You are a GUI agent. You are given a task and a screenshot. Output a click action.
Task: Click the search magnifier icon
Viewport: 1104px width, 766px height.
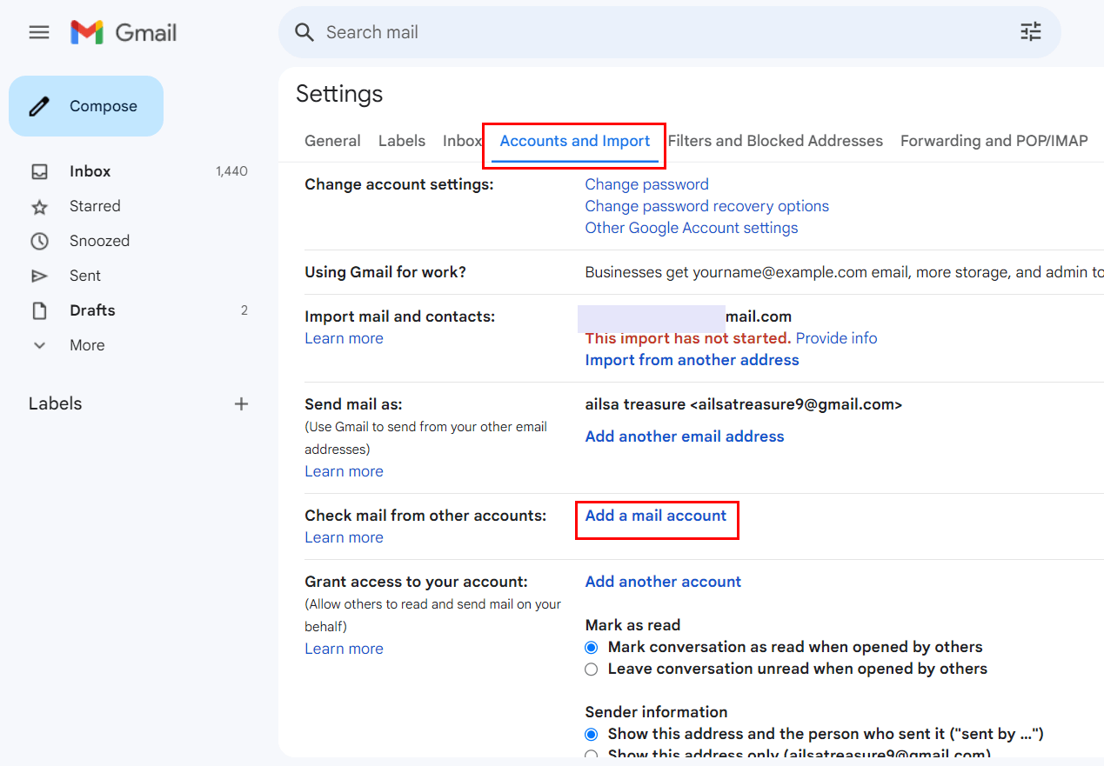click(304, 33)
